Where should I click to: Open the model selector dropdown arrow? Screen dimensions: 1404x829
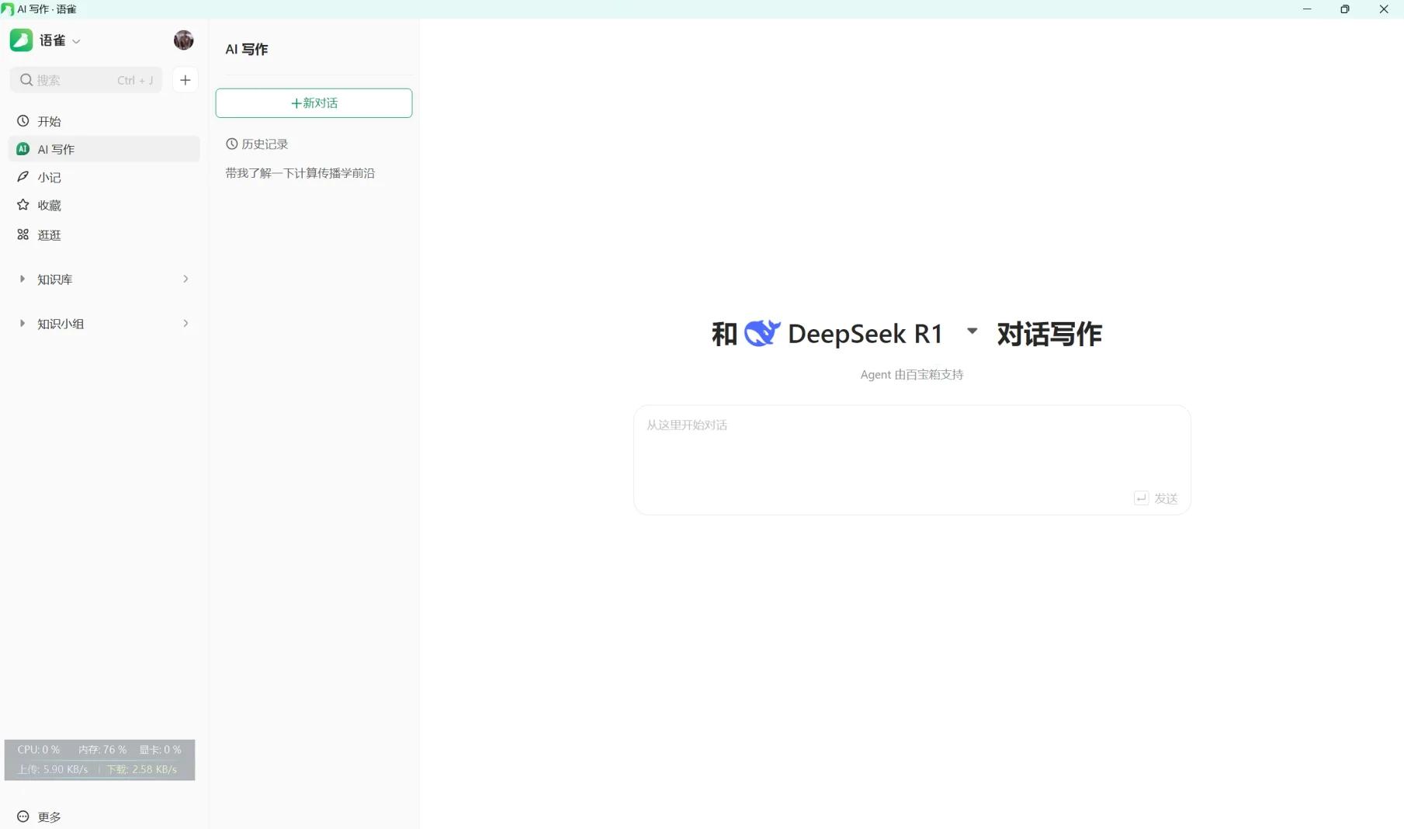pos(972,331)
